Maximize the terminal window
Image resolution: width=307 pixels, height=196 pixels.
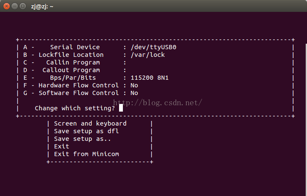pyautogui.click(x=23, y=6)
